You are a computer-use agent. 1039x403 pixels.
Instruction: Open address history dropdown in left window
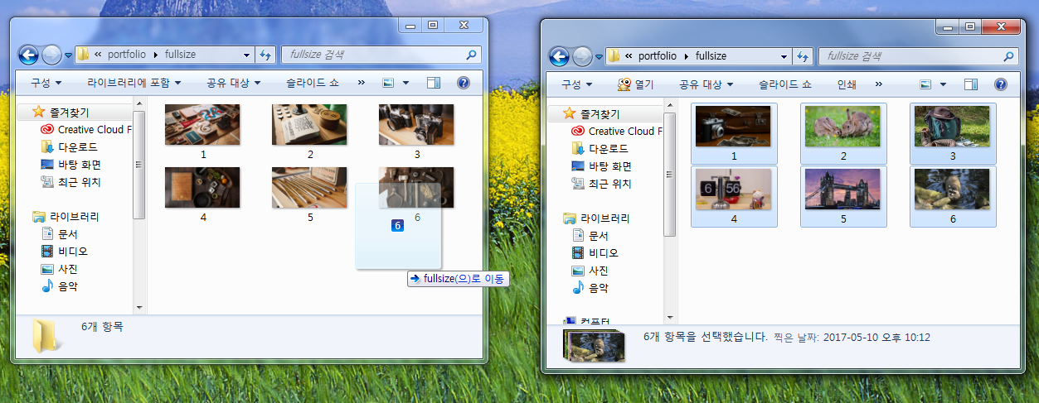tap(247, 55)
